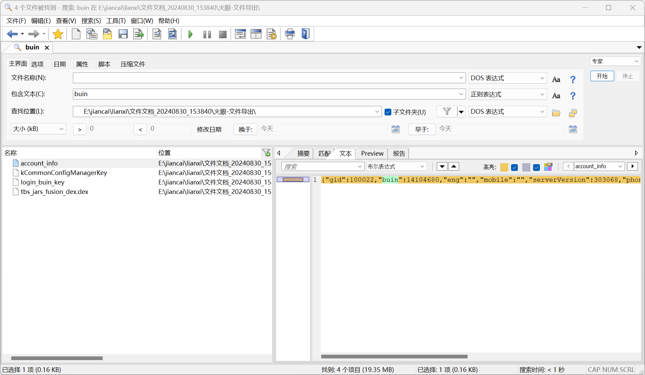The width and height of the screenshot is (645, 375).
Task: Click the results list filter add icon
Action: point(266,153)
